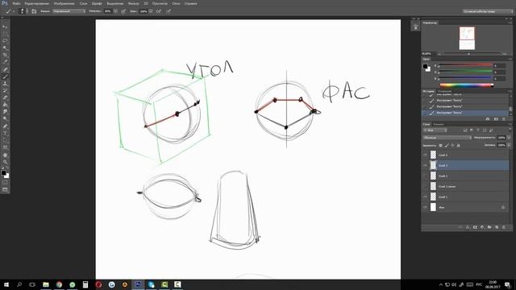Hide the Слой 3 layer
Screen dimensions: 516x290
point(425,165)
